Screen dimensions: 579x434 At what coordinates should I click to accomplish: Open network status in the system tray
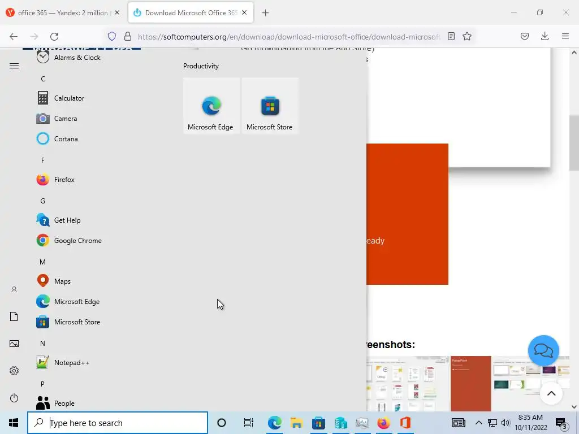[492, 423]
